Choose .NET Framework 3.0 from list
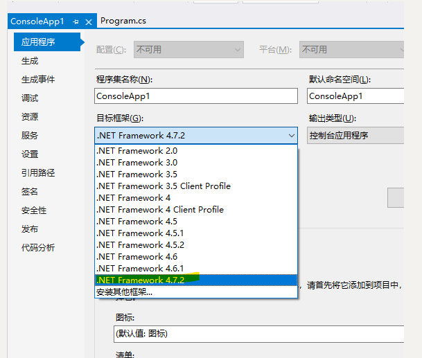This screenshot has width=422, height=358. coord(196,163)
